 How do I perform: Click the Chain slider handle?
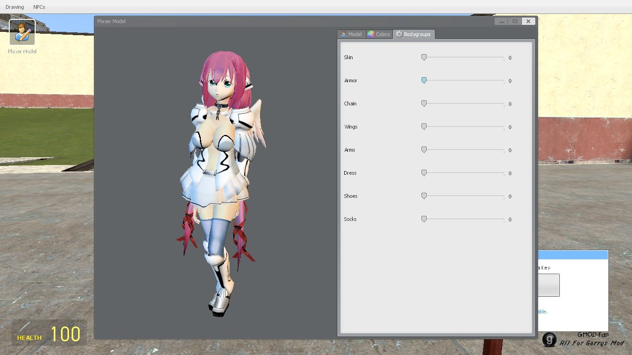pos(424,104)
